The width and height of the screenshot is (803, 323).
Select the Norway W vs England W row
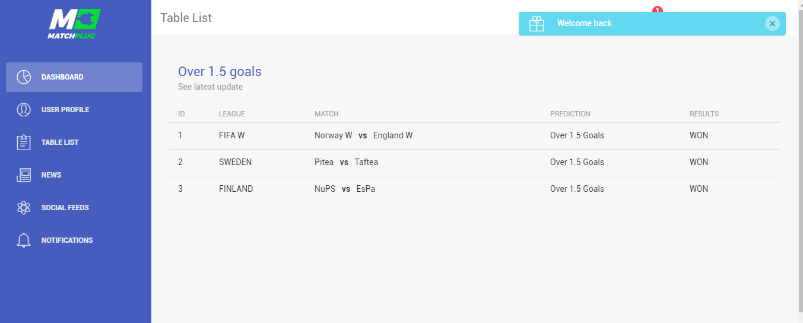(474, 135)
